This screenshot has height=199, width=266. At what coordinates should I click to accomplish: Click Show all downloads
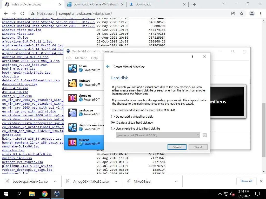246,181
